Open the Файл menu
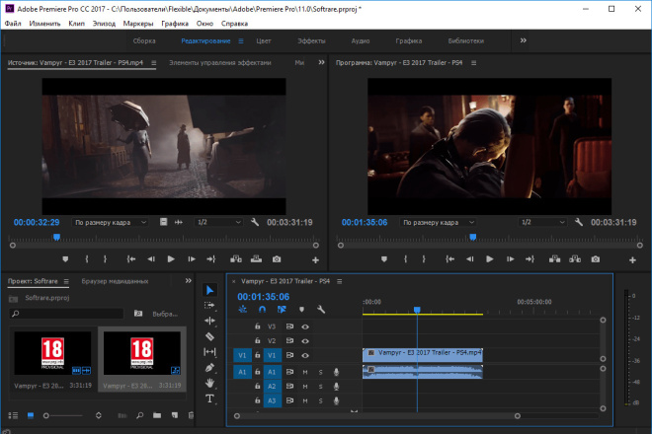The width and height of the screenshot is (652, 434). pos(13,24)
